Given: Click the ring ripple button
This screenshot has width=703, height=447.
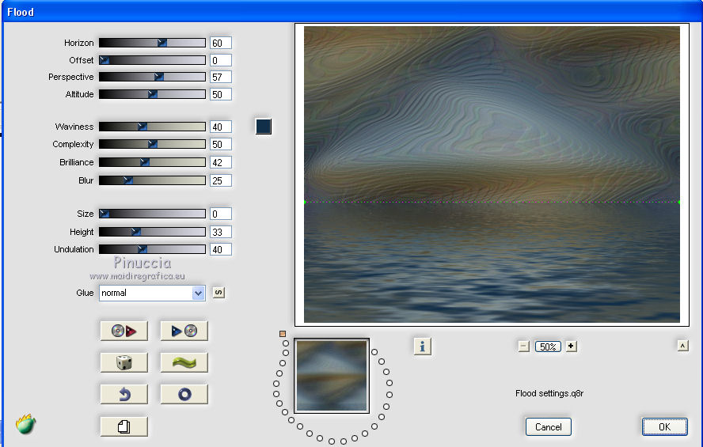Looking at the screenshot, I should 184,394.
